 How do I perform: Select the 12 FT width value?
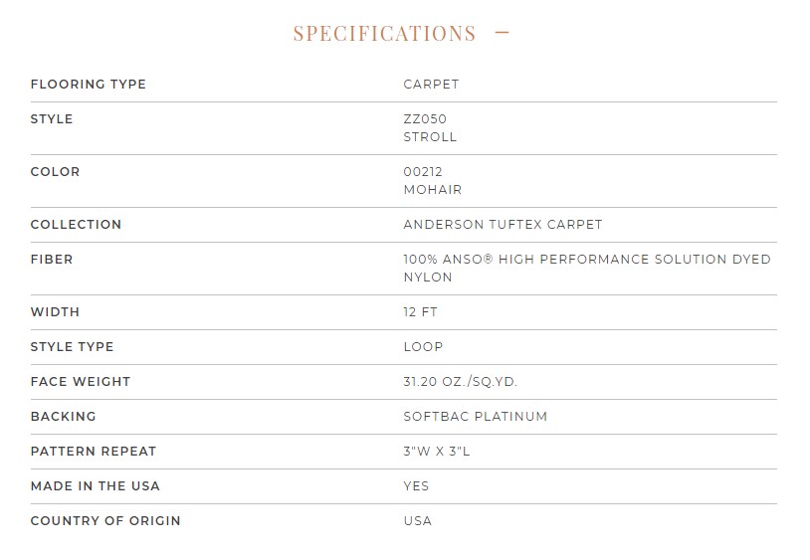420,311
